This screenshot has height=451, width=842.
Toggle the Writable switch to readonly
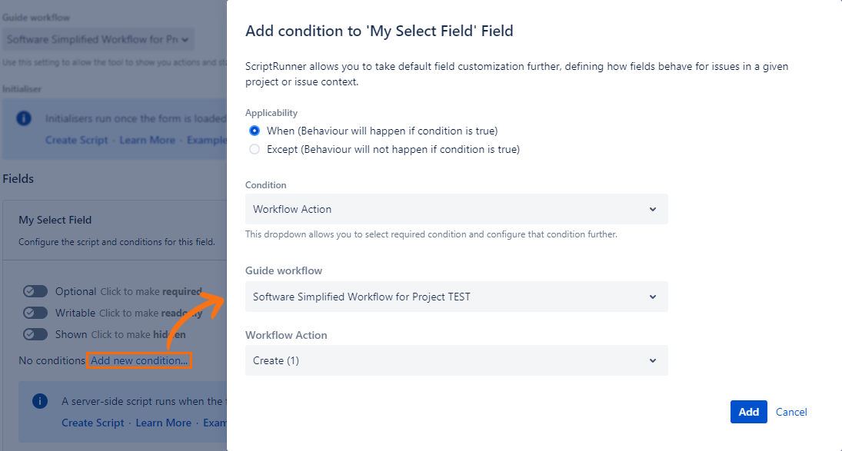pyautogui.click(x=35, y=313)
